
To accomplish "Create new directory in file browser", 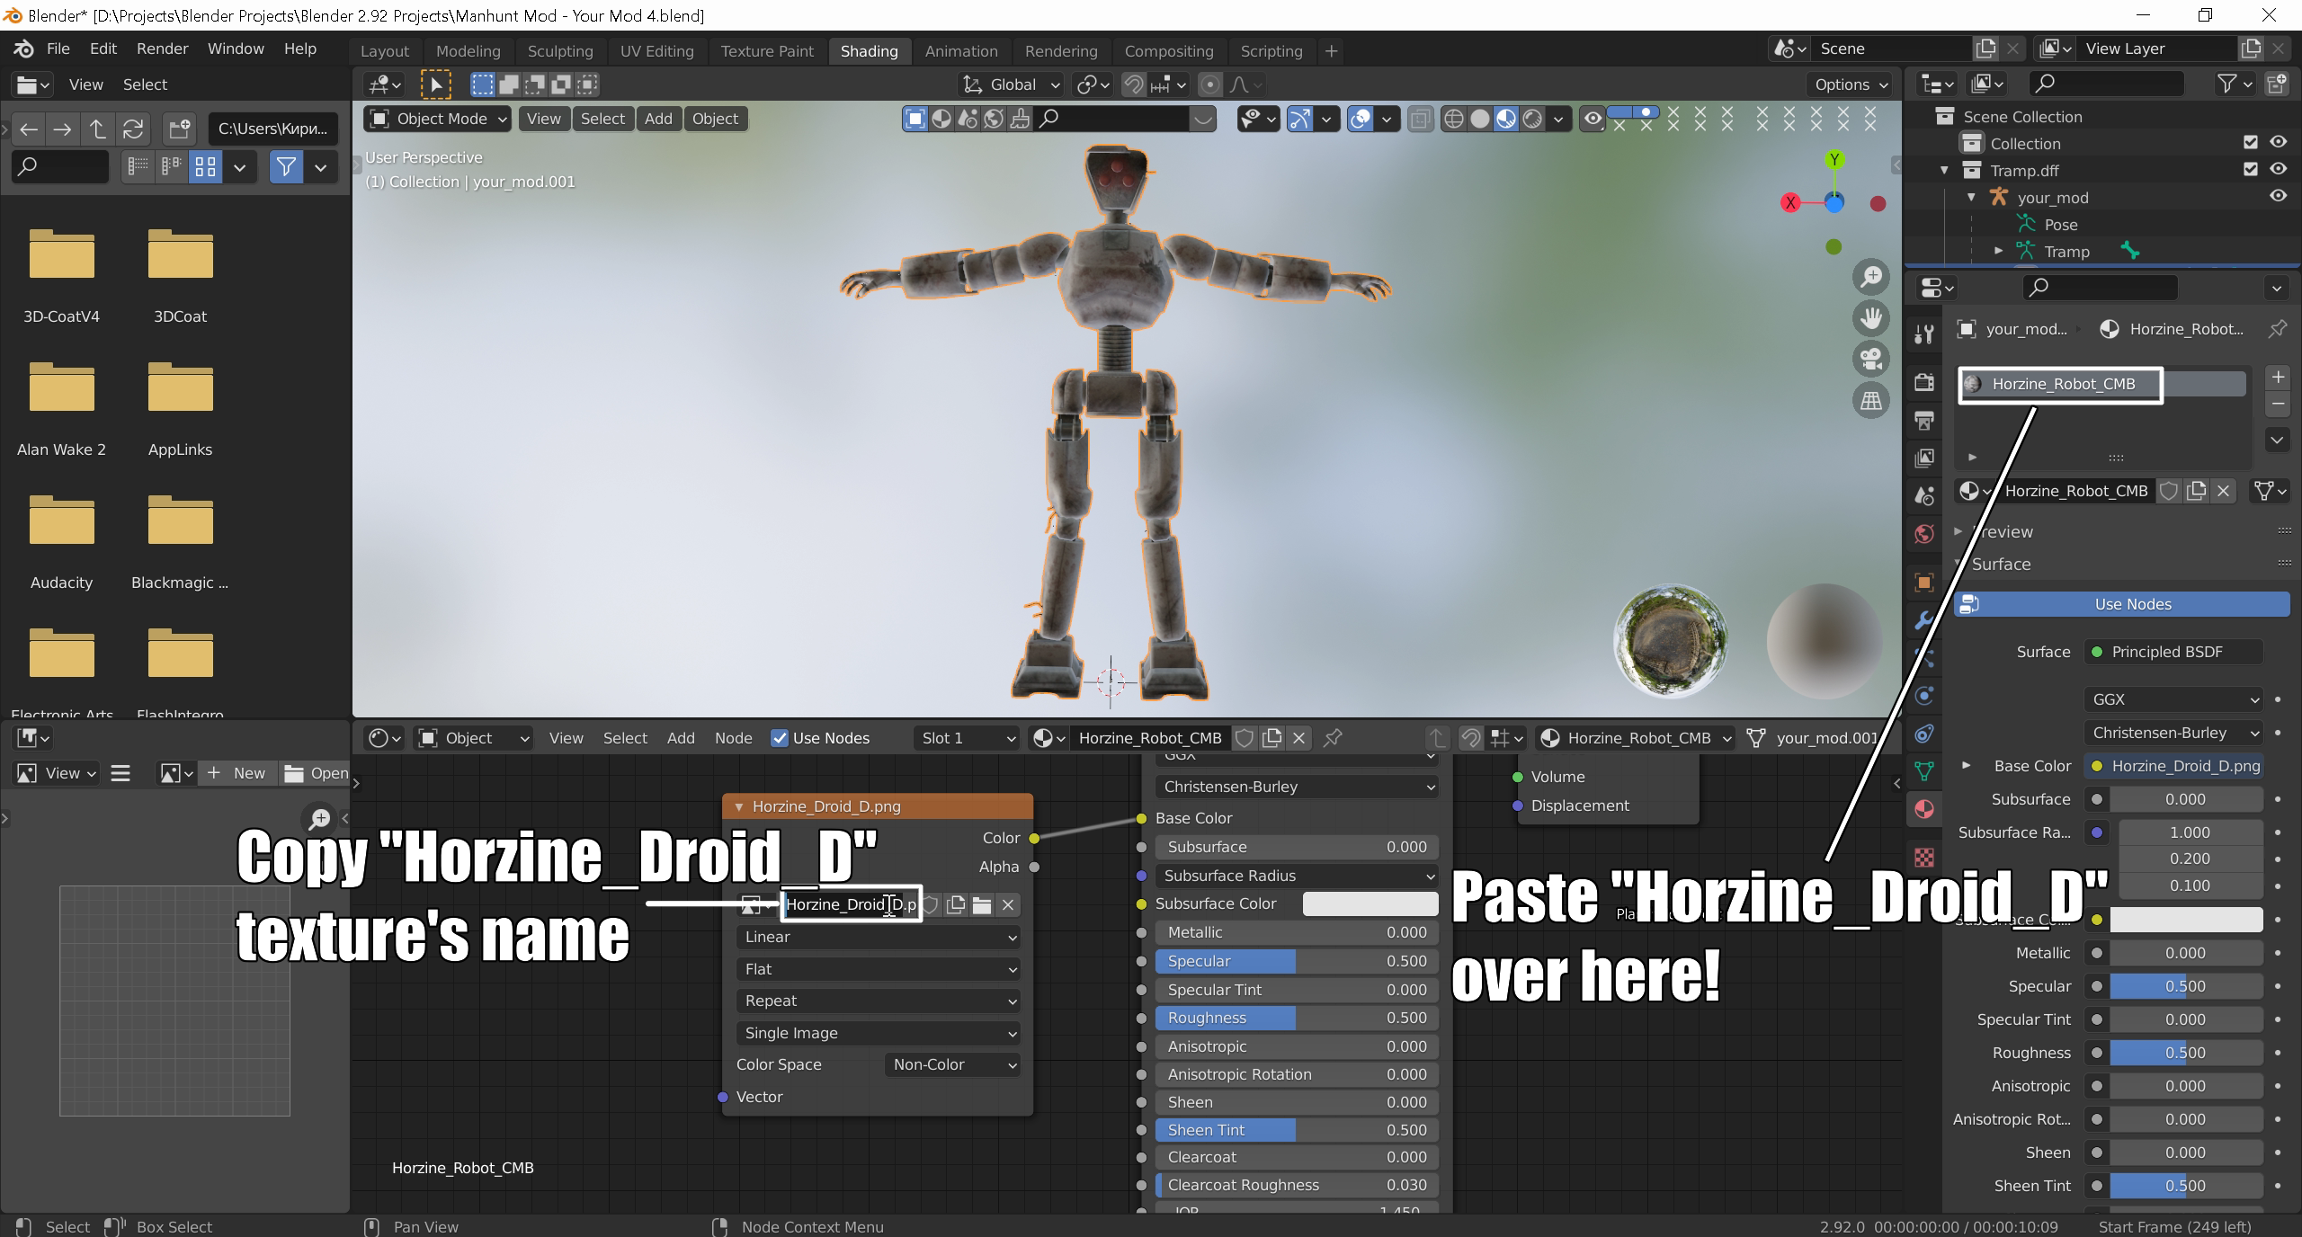I will [x=179, y=129].
